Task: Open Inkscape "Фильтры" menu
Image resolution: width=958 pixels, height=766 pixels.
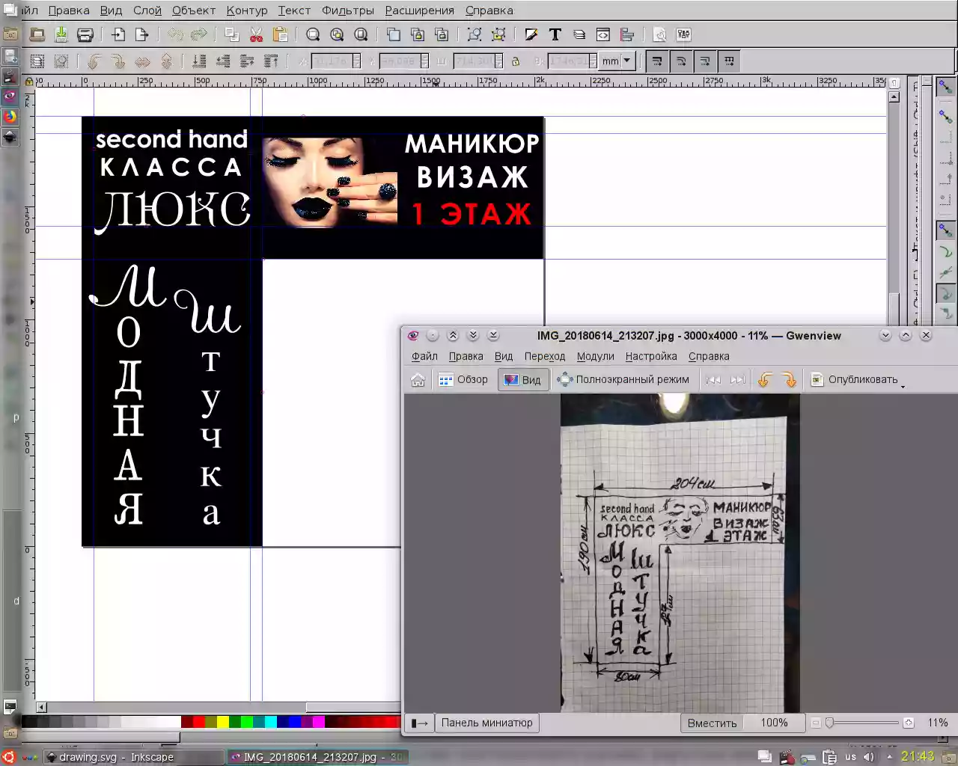Action: [348, 10]
